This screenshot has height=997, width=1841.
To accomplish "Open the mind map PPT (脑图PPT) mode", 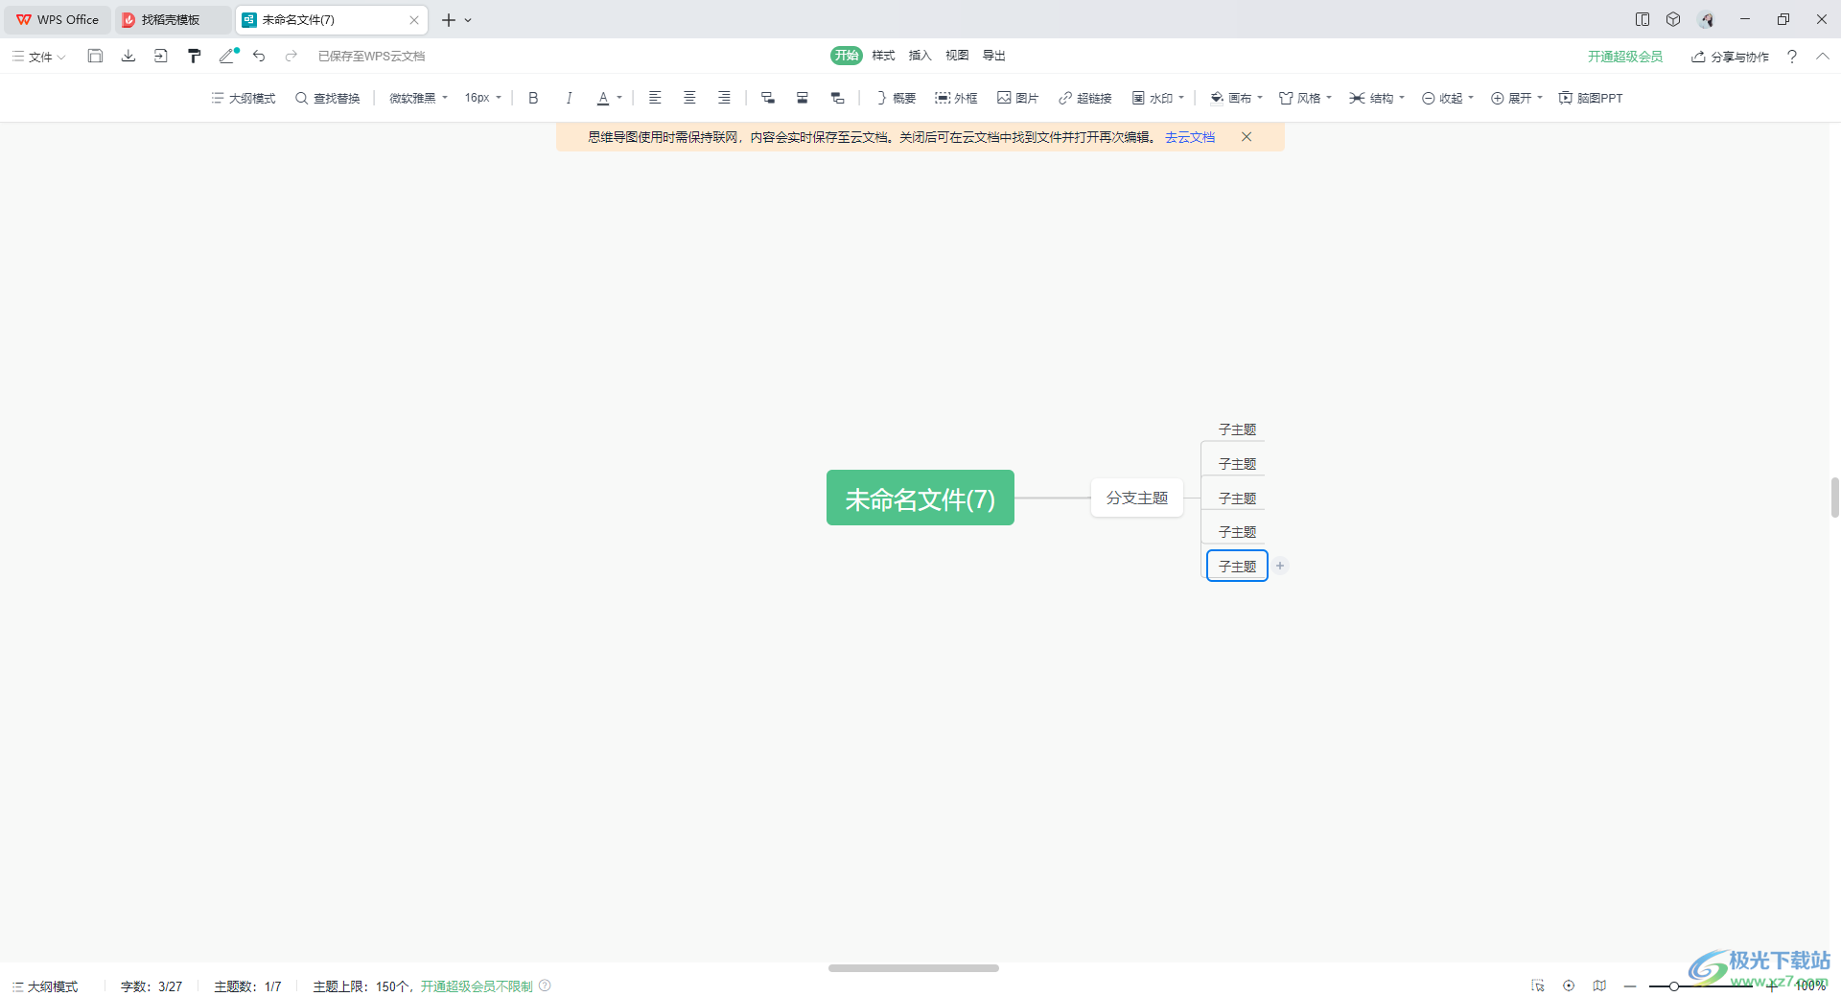I will [1591, 98].
